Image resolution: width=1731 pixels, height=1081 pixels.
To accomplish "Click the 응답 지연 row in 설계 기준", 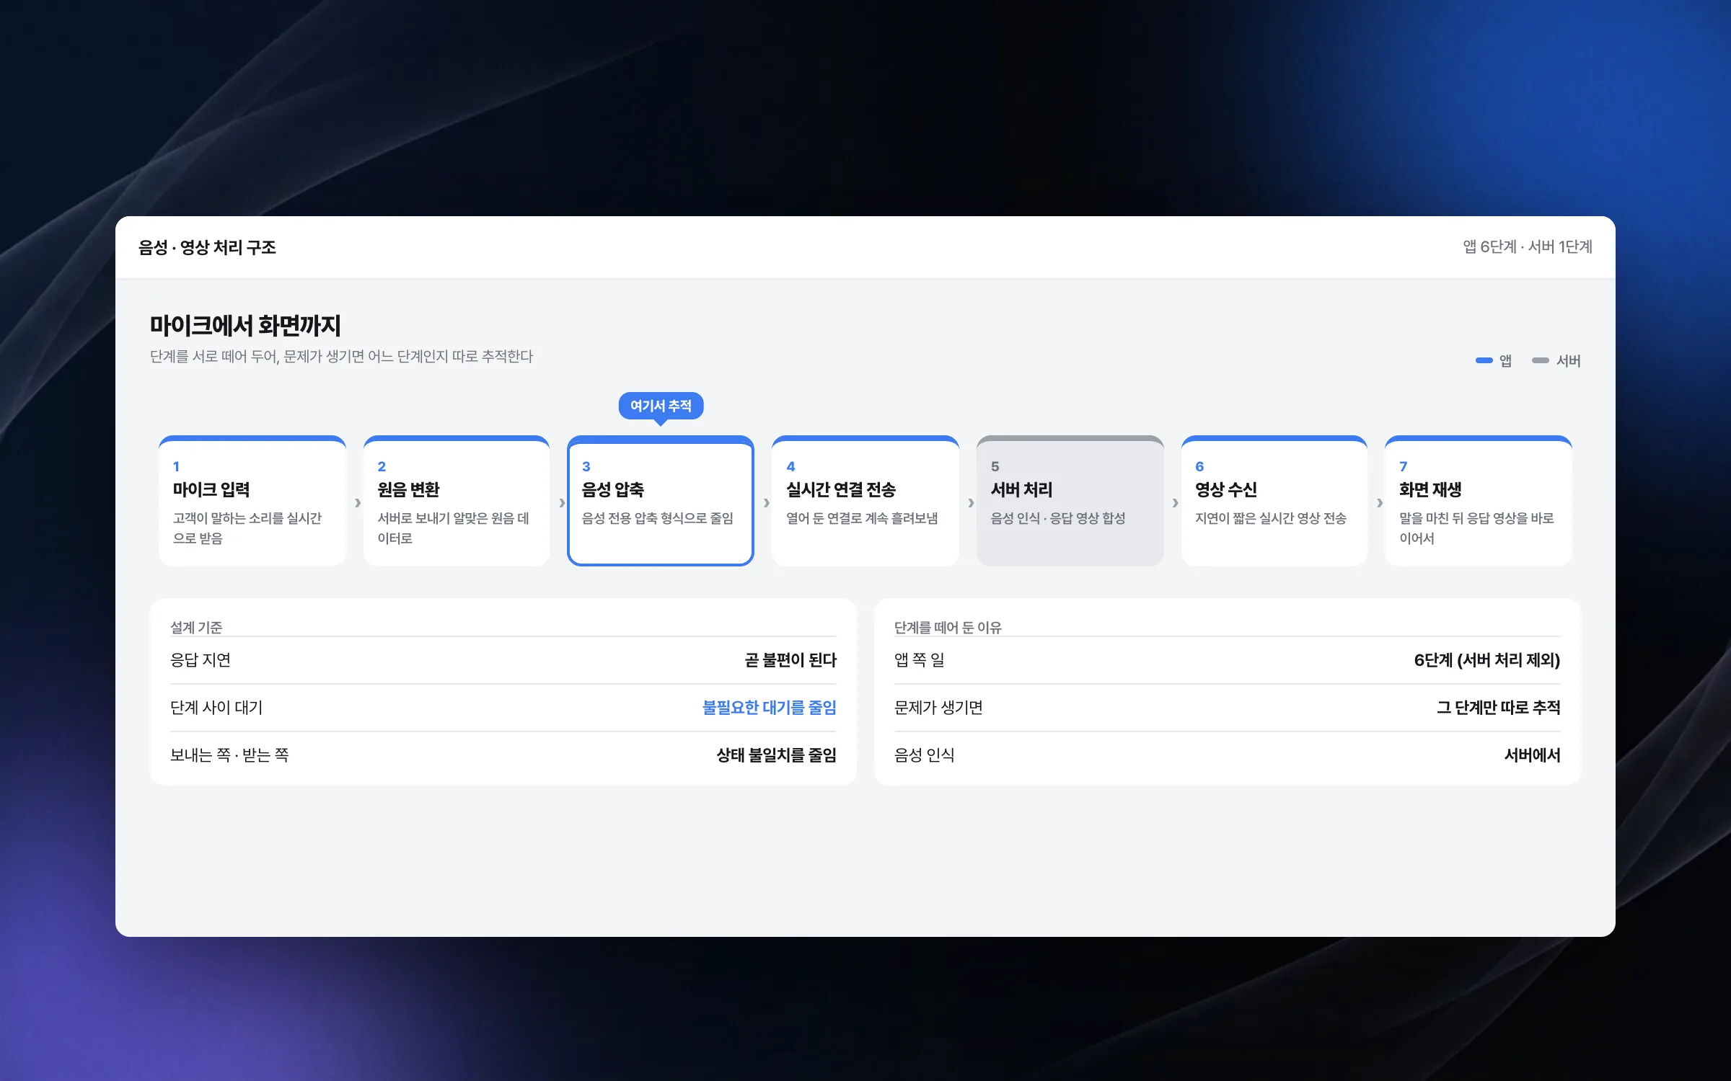I will tap(503, 660).
